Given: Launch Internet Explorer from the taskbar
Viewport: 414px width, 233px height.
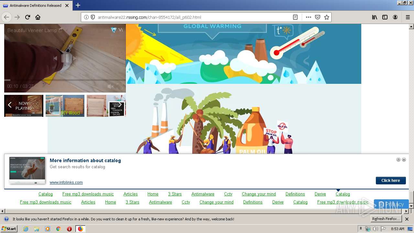Looking at the screenshot, I should tap(26, 229).
